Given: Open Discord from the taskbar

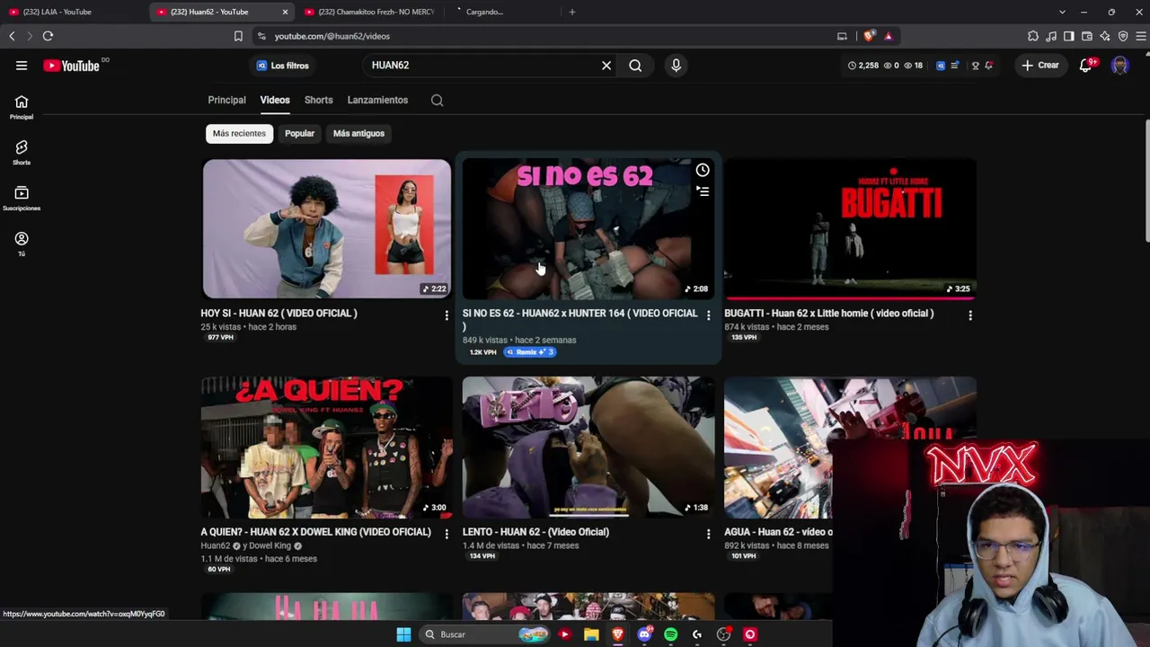Looking at the screenshot, I should pos(644,634).
